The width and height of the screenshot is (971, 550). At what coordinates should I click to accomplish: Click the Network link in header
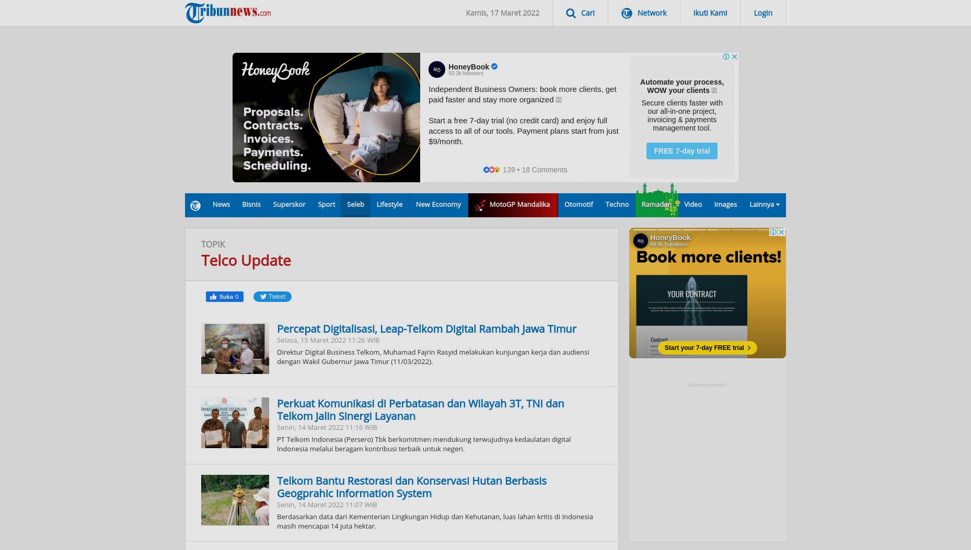pos(652,13)
